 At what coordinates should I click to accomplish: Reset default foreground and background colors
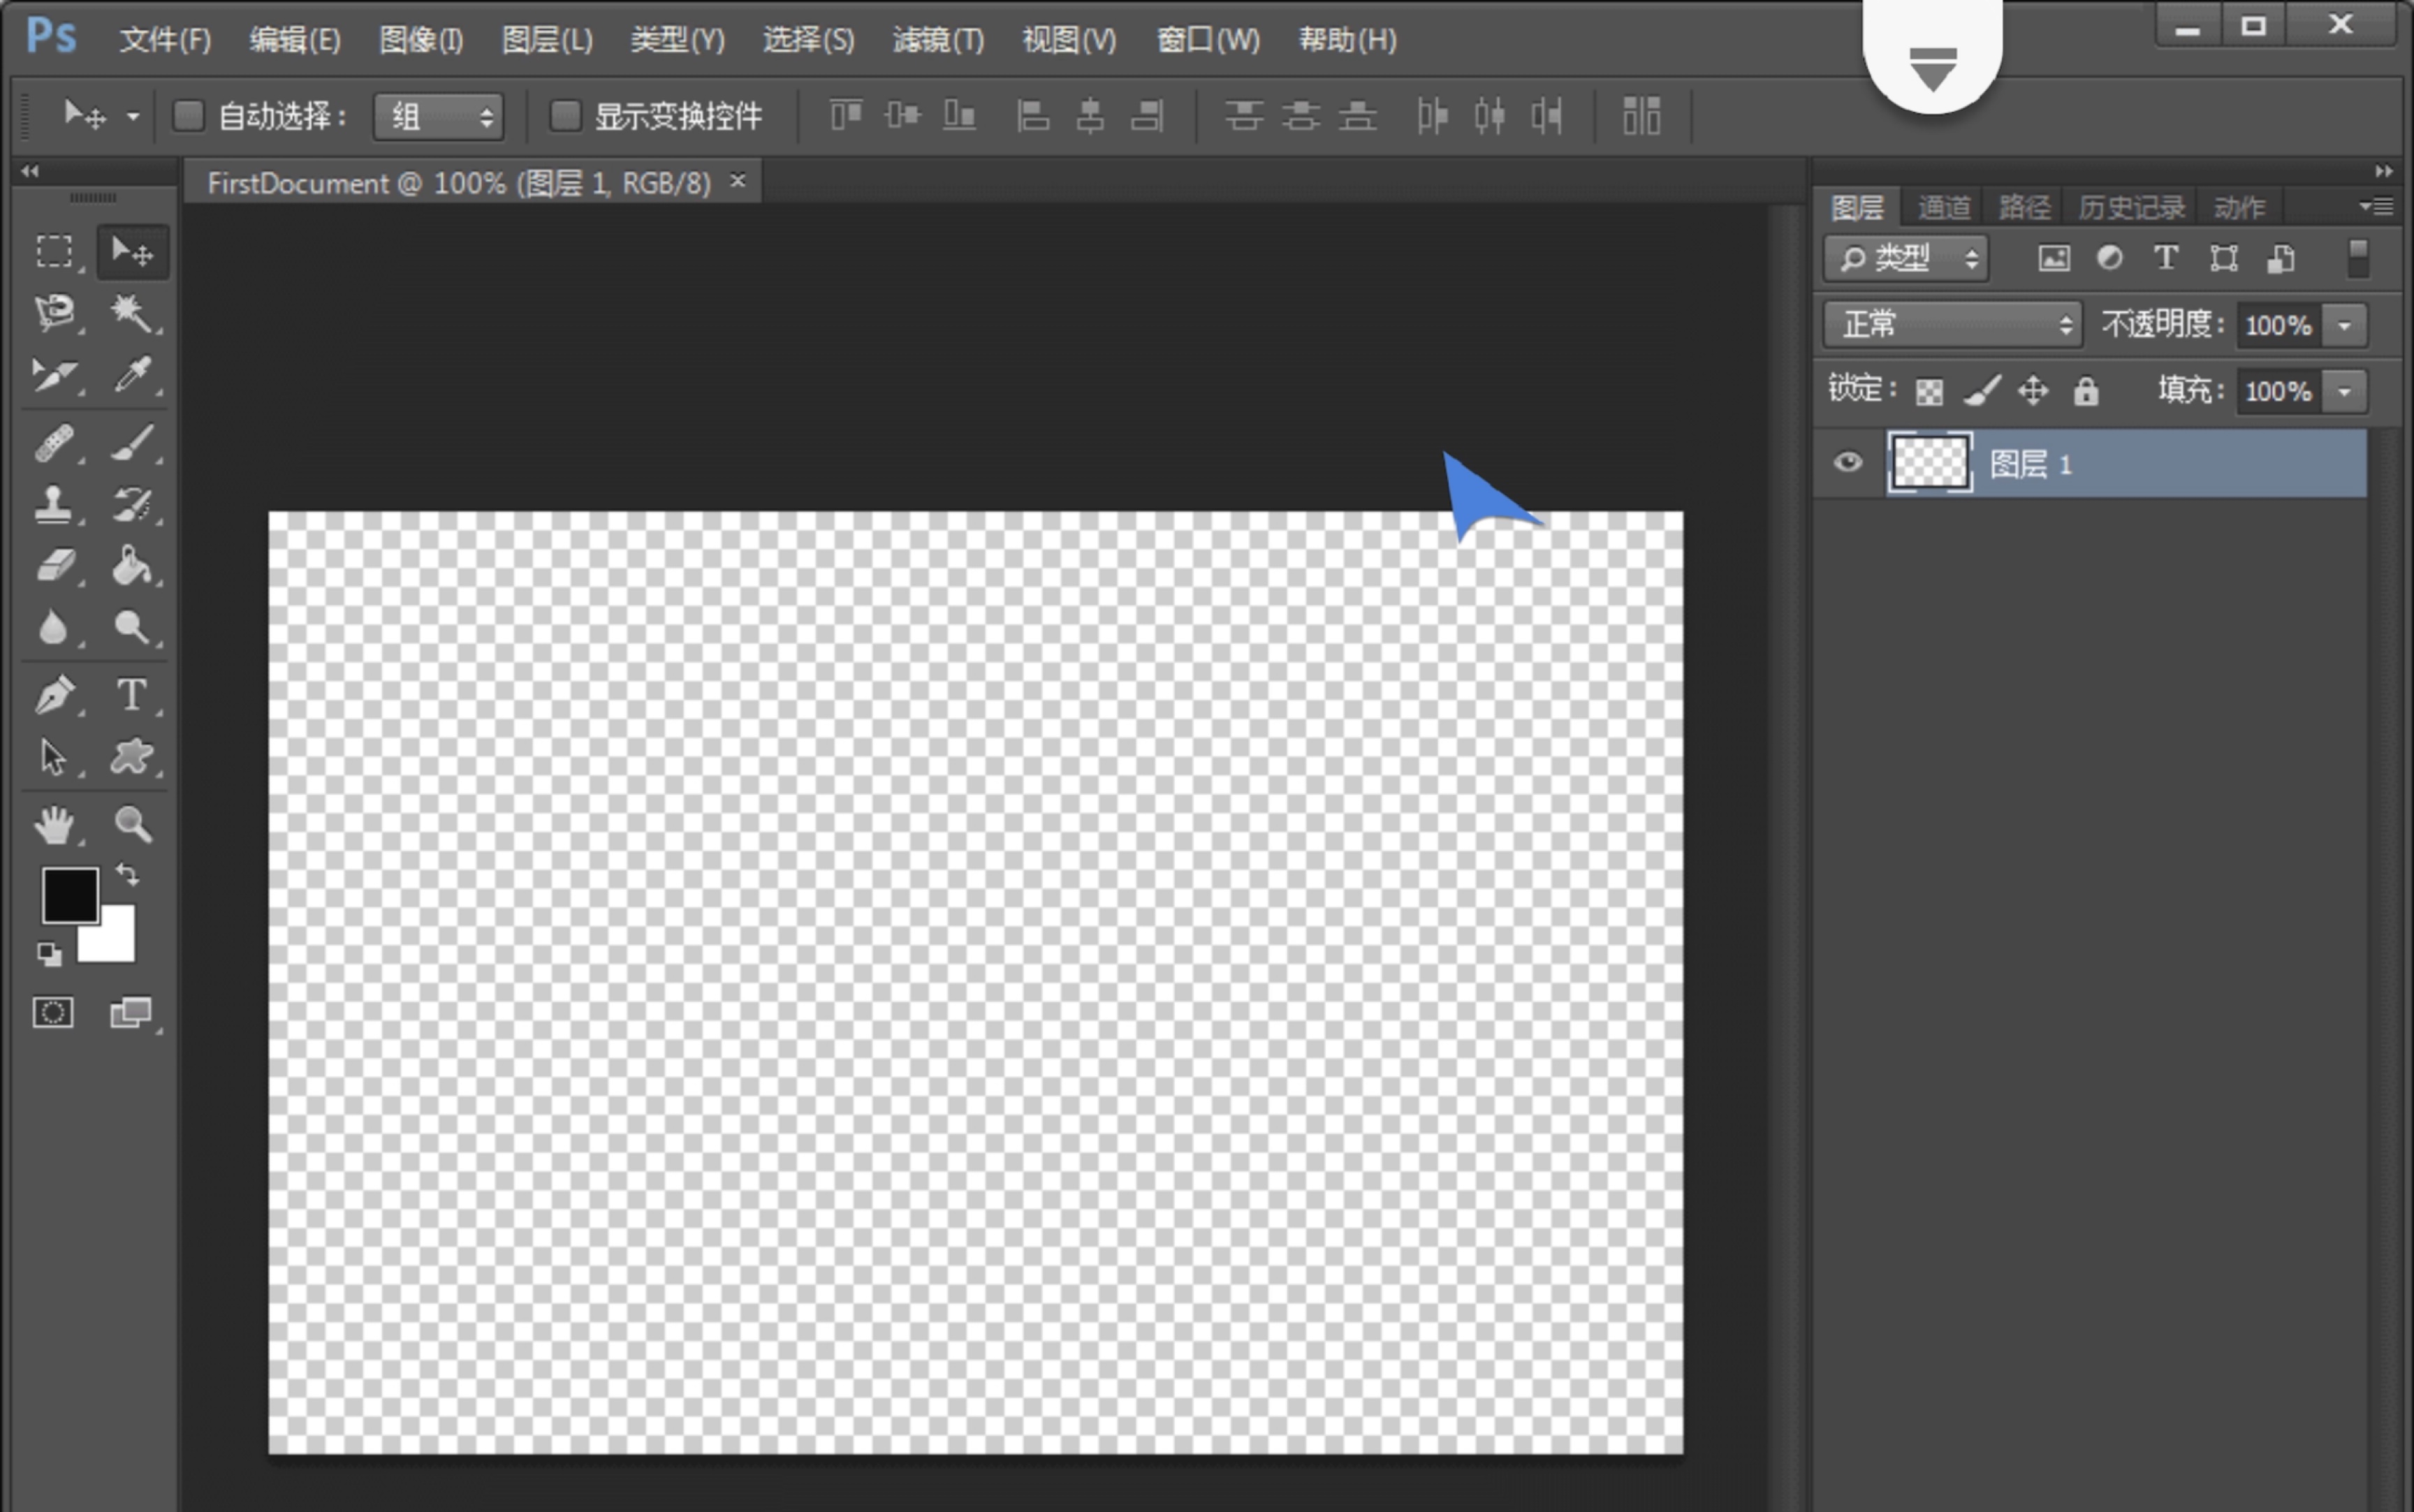[x=49, y=954]
